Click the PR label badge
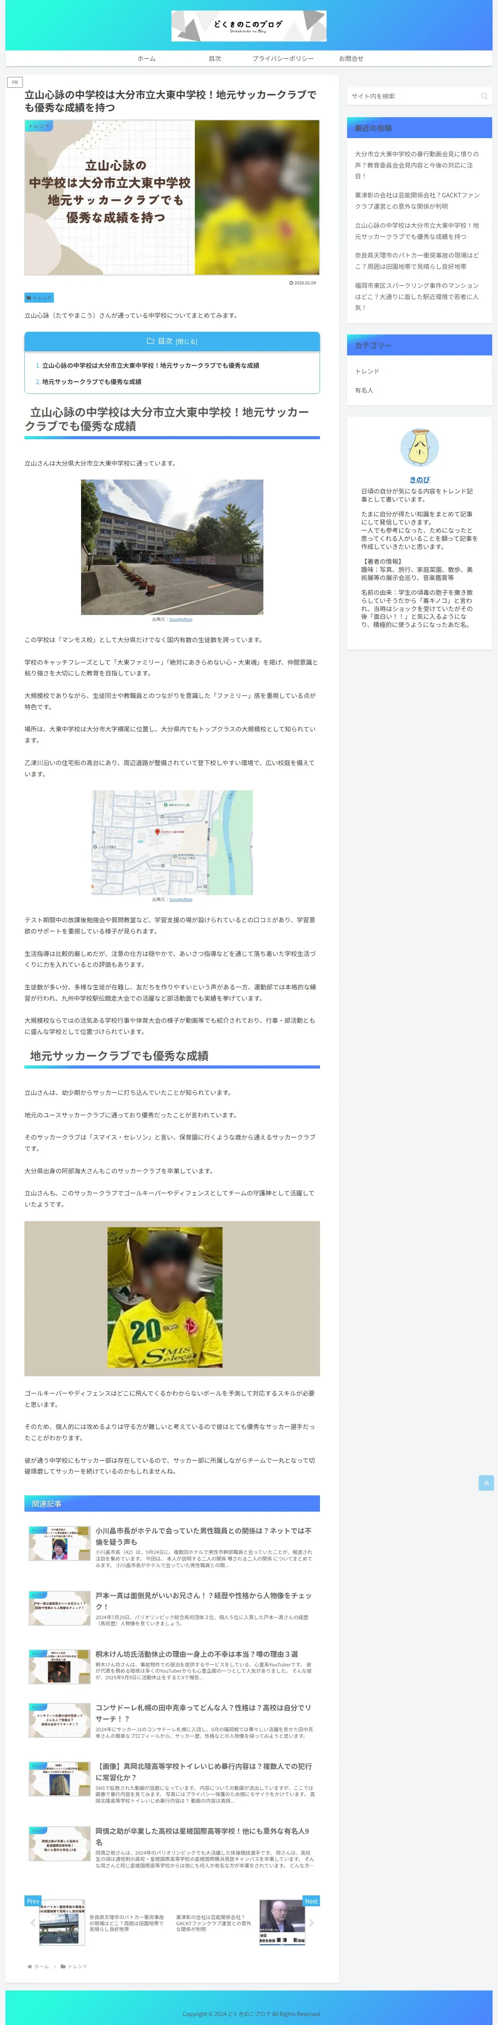This screenshot has height=2025, width=498. (x=14, y=82)
